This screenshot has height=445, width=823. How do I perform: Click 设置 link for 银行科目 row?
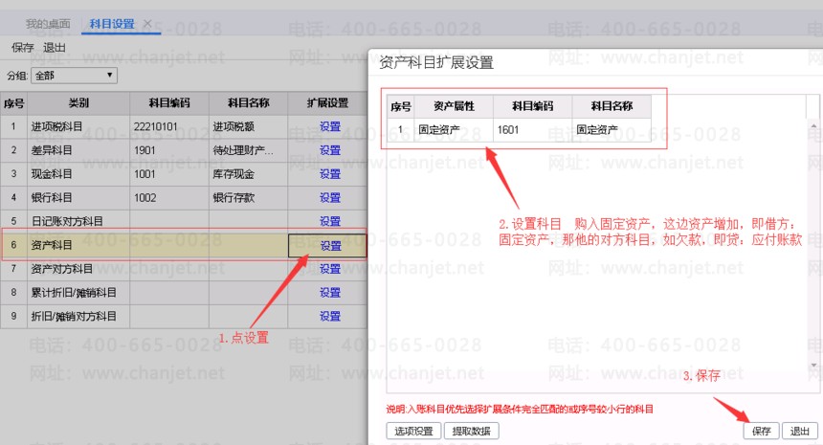tap(330, 198)
